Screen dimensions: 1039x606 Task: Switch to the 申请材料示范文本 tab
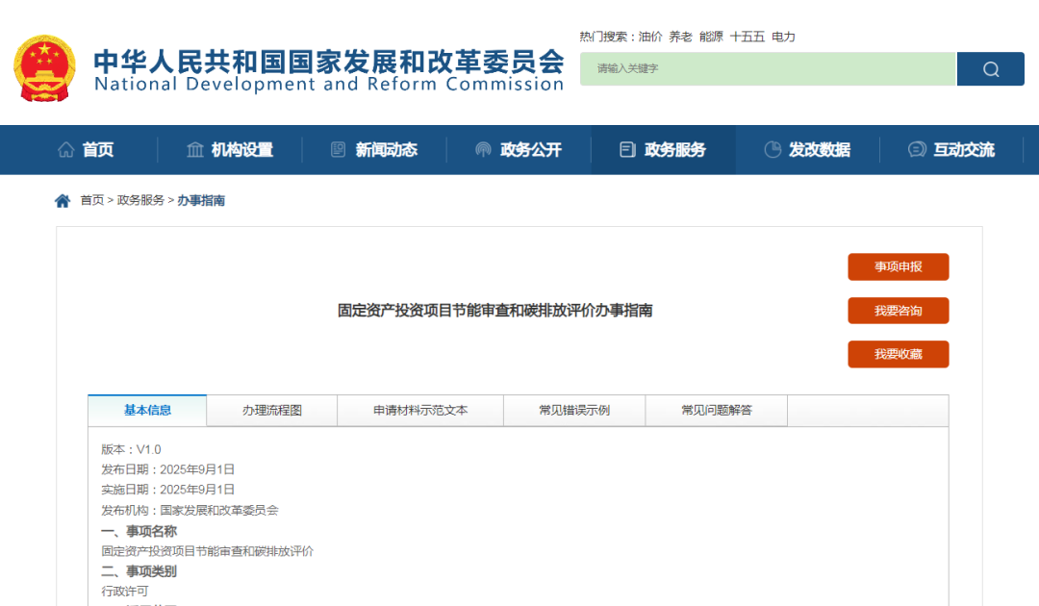[420, 411]
